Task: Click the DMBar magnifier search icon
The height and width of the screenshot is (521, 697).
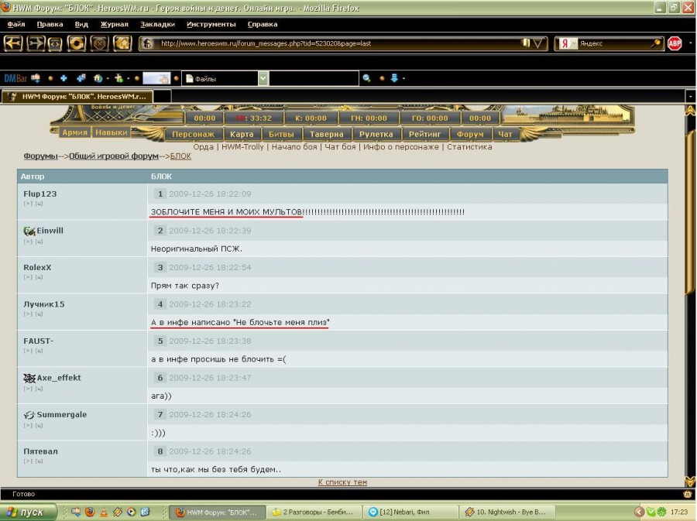Action: [x=366, y=78]
